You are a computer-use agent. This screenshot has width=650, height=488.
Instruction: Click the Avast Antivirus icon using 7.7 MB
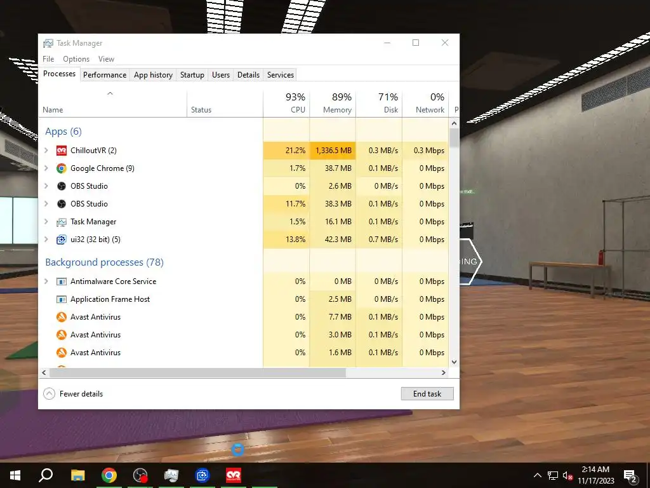pos(62,318)
